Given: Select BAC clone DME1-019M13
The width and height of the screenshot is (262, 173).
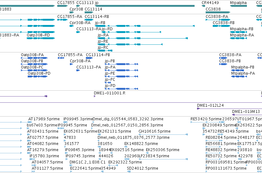Looking at the screenshot, I should (x=246, y=112).
